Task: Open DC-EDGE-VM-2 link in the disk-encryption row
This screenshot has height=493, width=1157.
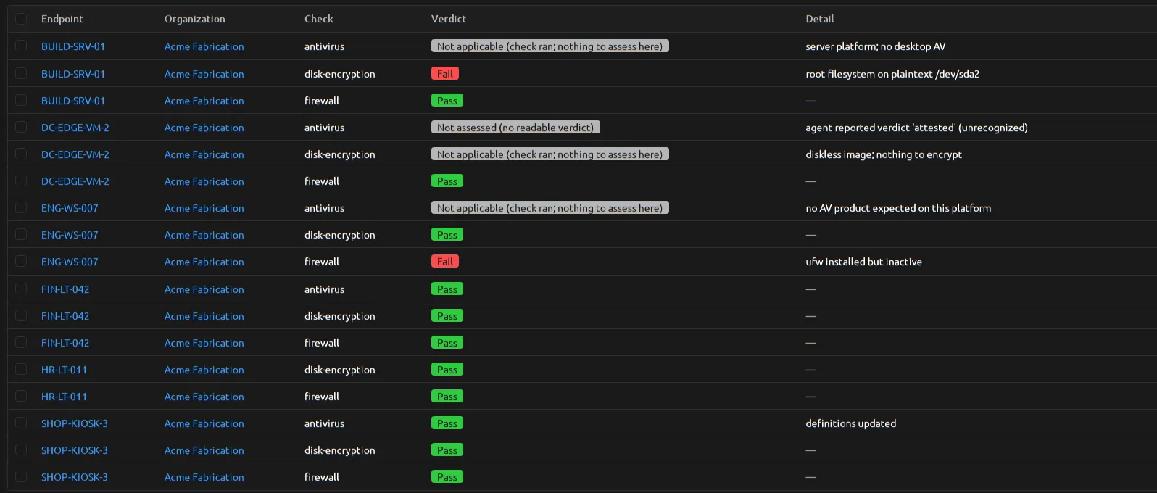Action: coord(75,154)
